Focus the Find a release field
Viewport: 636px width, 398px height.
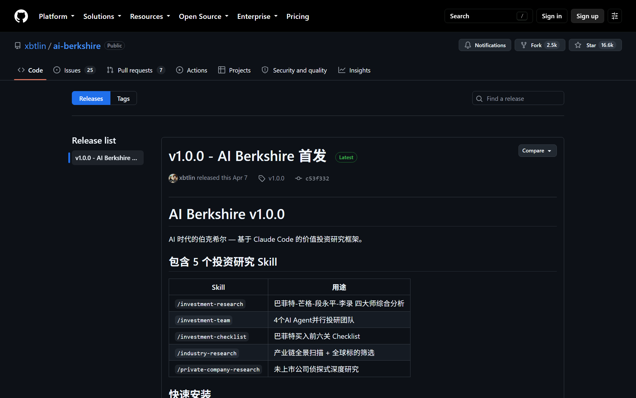(x=518, y=98)
